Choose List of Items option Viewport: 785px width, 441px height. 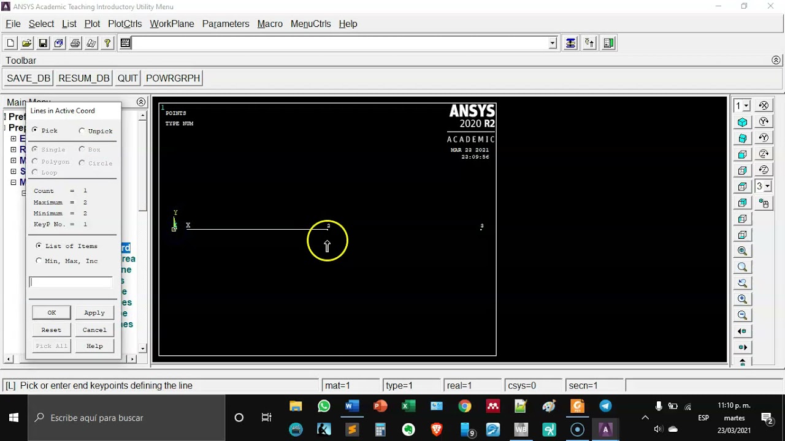point(39,246)
